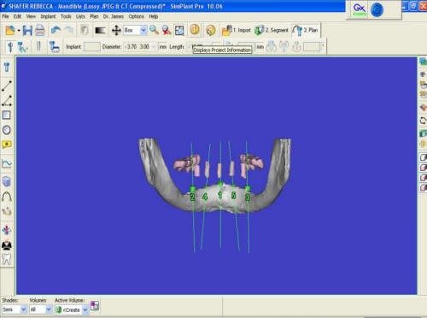Click the yellow project information icon
The width and height of the screenshot is (427, 318).
(195, 30)
